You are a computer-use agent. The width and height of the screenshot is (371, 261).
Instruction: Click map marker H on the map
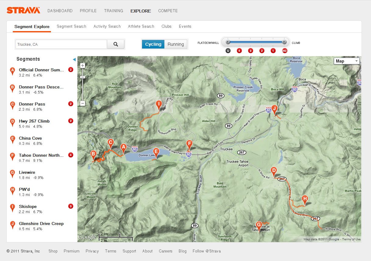[x=305, y=201]
